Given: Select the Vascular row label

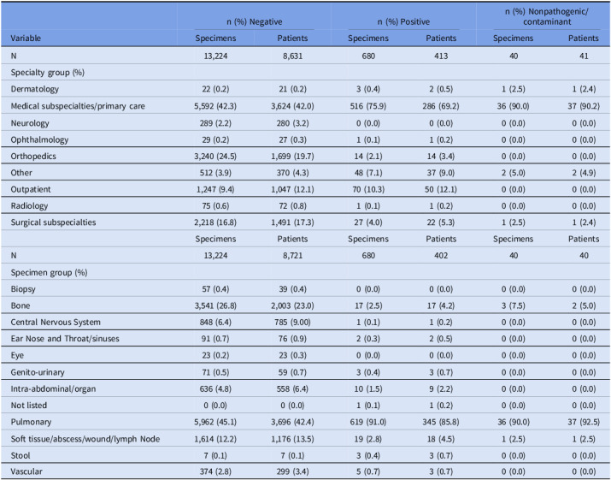Looking at the screenshot, I should coord(26,471).
